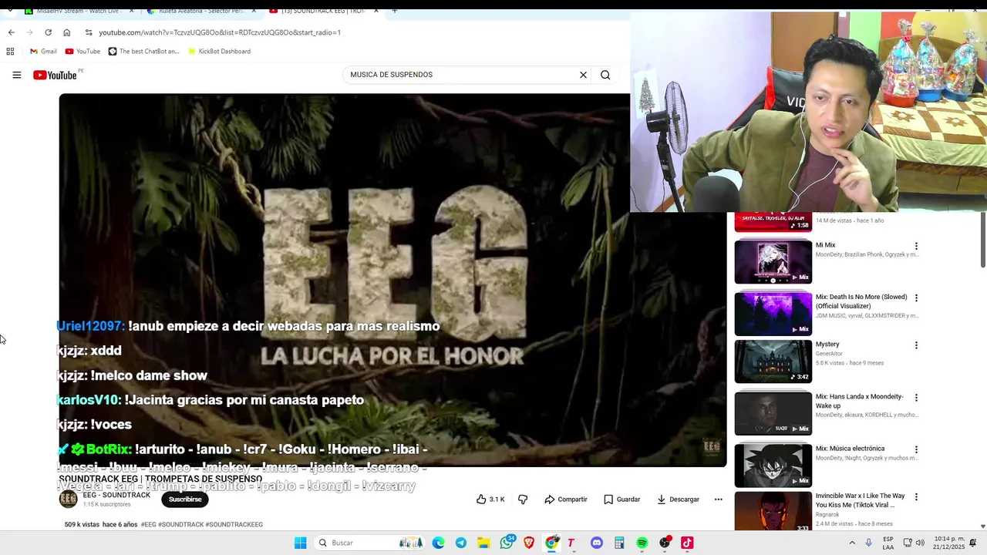Image resolution: width=987 pixels, height=555 pixels.
Task: Click the EEG video player
Action: coord(392,280)
